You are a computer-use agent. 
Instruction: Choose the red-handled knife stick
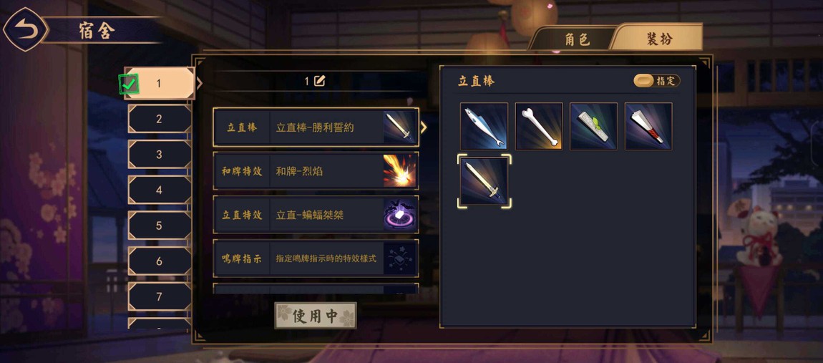pyautogui.click(x=648, y=126)
